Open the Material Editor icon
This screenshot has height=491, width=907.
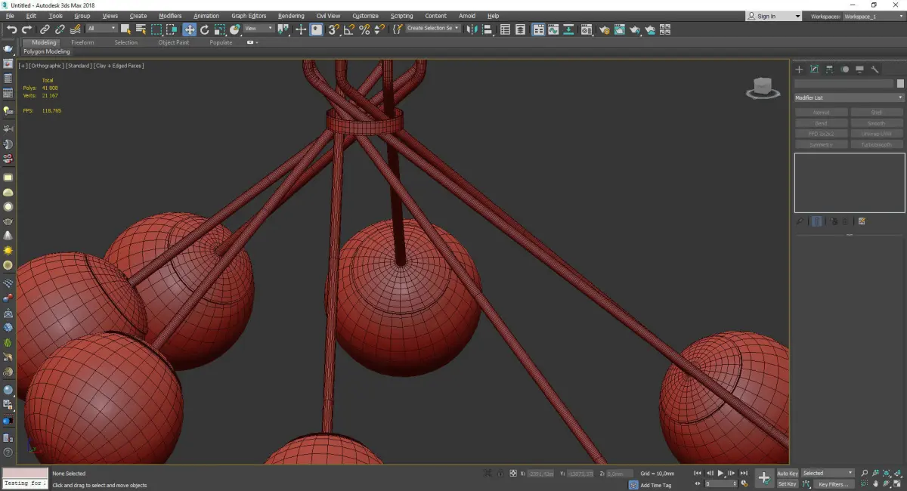point(586,29)
